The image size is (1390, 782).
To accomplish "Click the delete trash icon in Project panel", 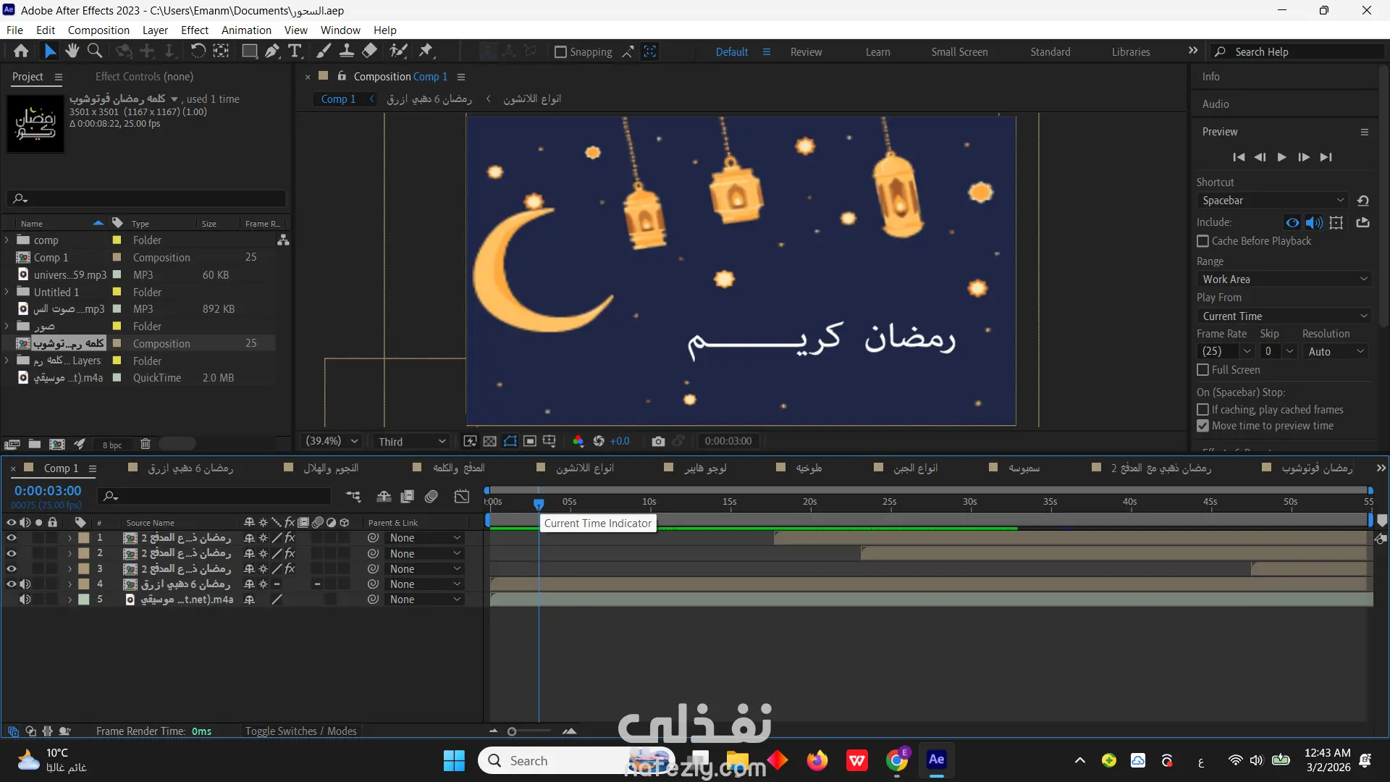I will 145,444.
